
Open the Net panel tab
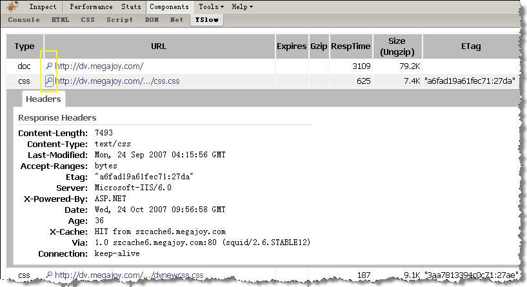pyautogui.click(x=177, y=20)
